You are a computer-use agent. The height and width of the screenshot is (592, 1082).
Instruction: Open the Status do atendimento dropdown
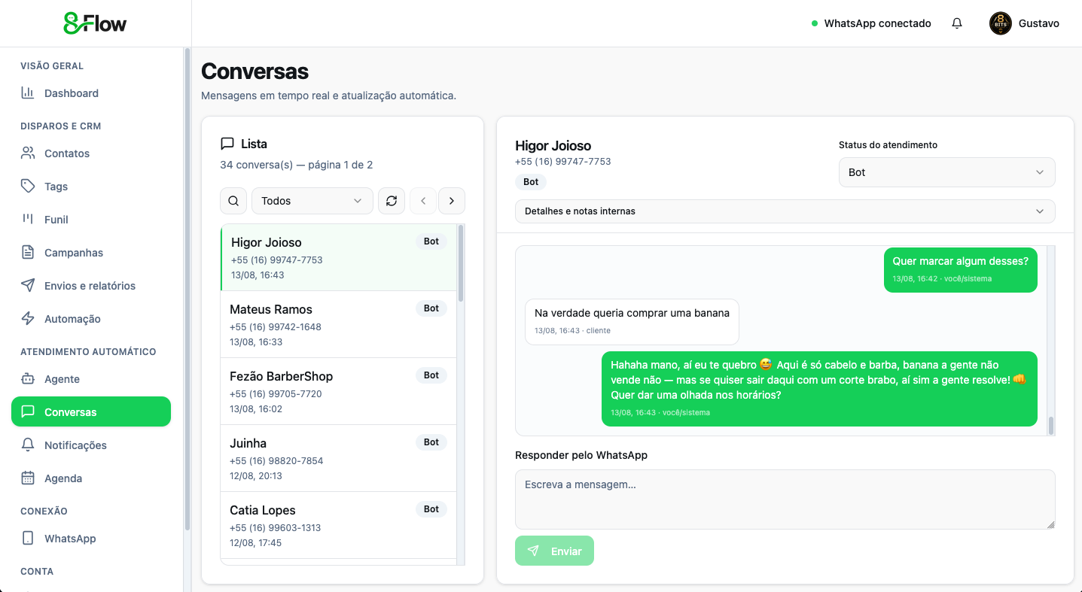pyautogui.click(x=947, y=172)
